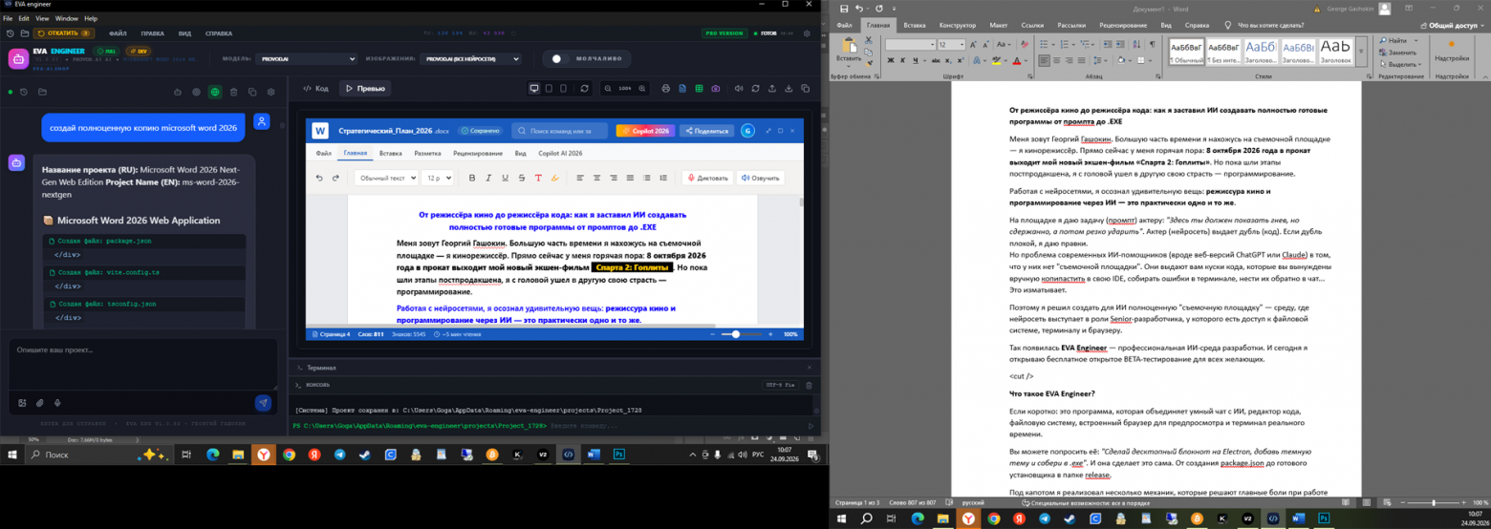The image size is (1491, 529).
Task: Open 'Copilot AI 2026' tab in preview
Action: 560,153
